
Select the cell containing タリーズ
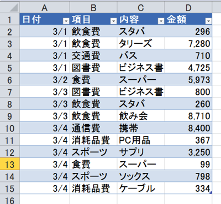[141, 43]
